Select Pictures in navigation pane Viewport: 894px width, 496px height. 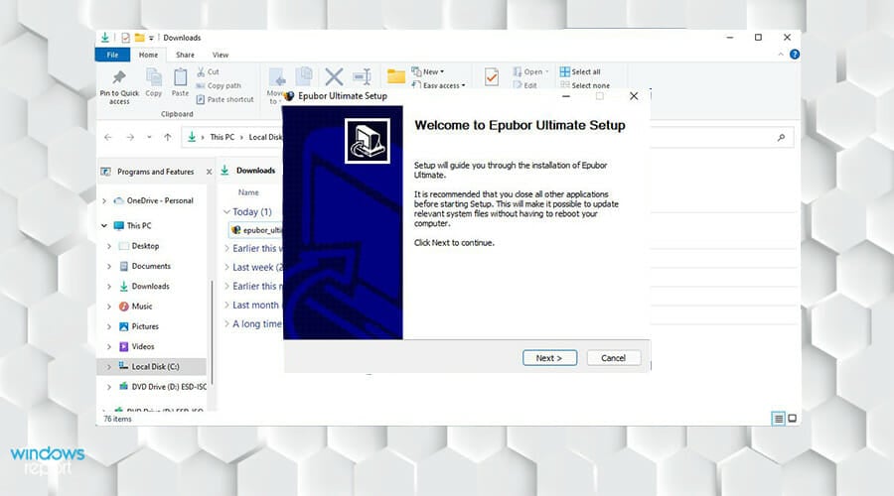pos(145,326)
